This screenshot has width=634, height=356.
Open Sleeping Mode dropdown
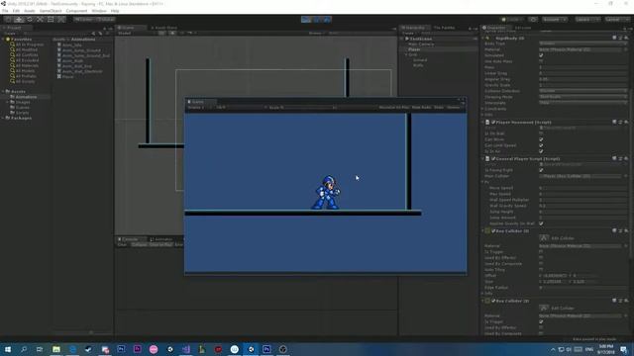(x=582, y=97)
